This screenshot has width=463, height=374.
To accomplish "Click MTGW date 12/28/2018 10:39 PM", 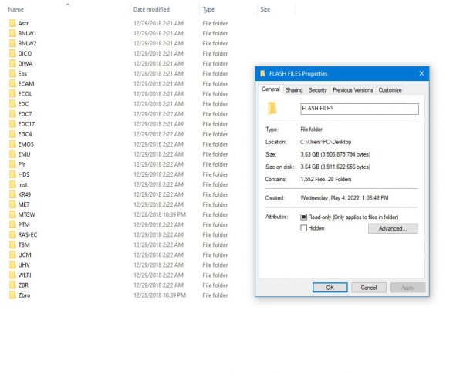I will click(160, 214).
